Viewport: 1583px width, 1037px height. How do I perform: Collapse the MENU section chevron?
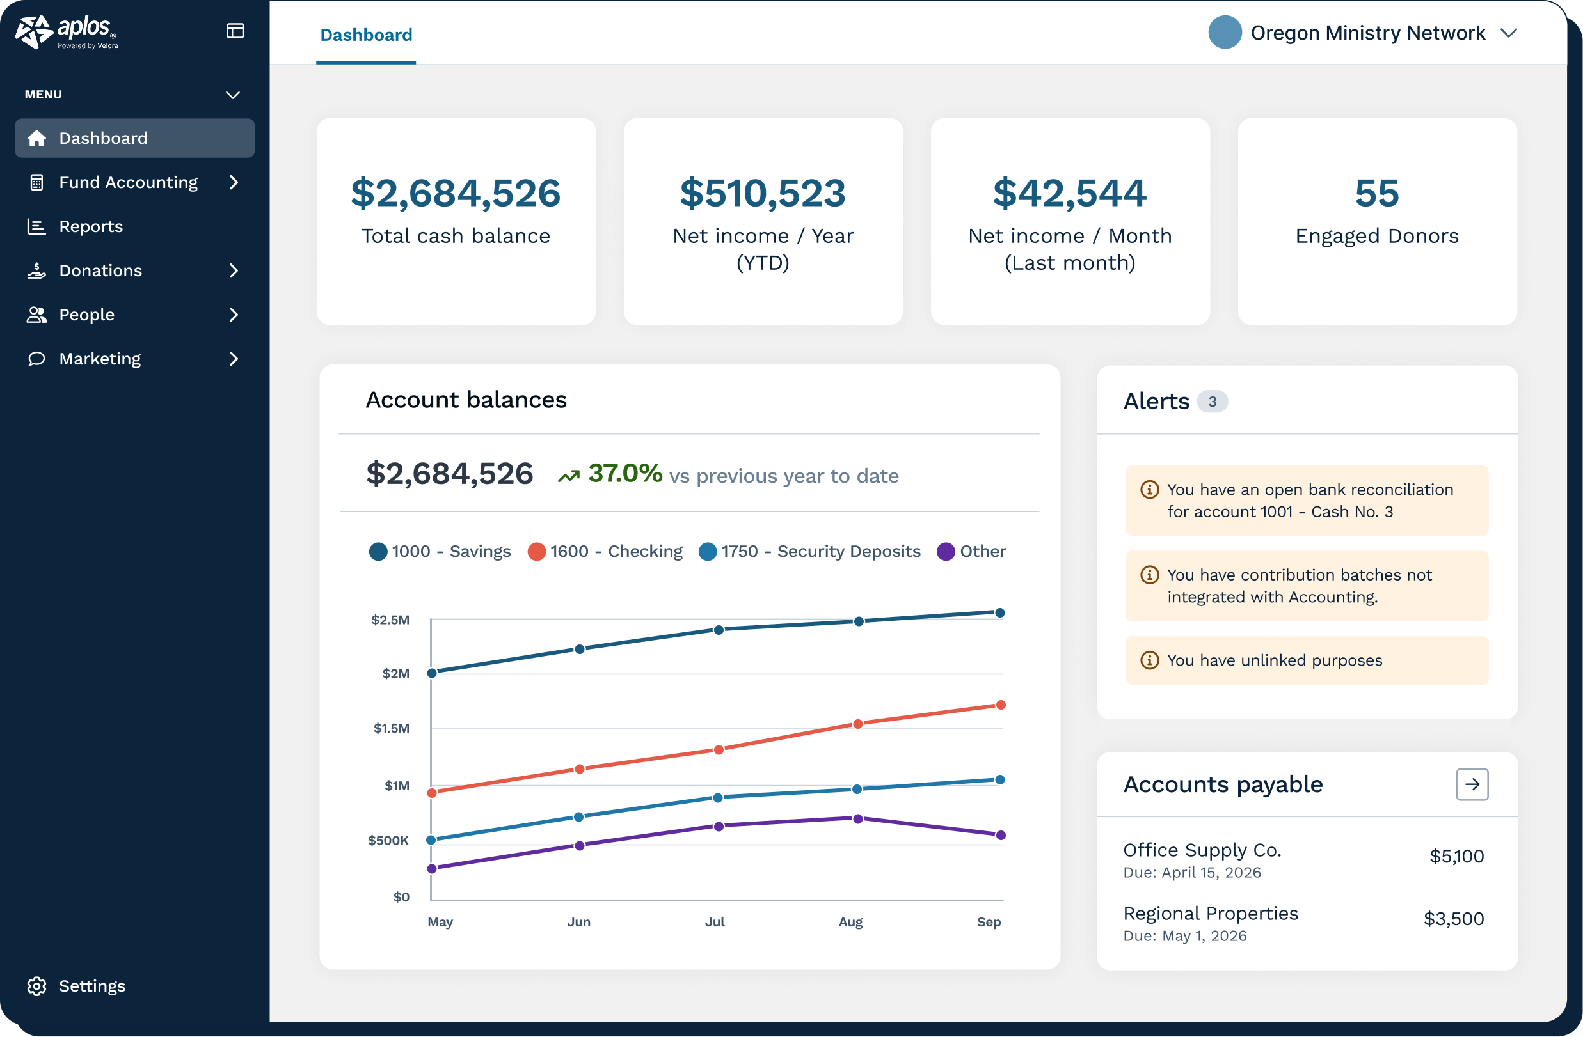tap(233, 95)
